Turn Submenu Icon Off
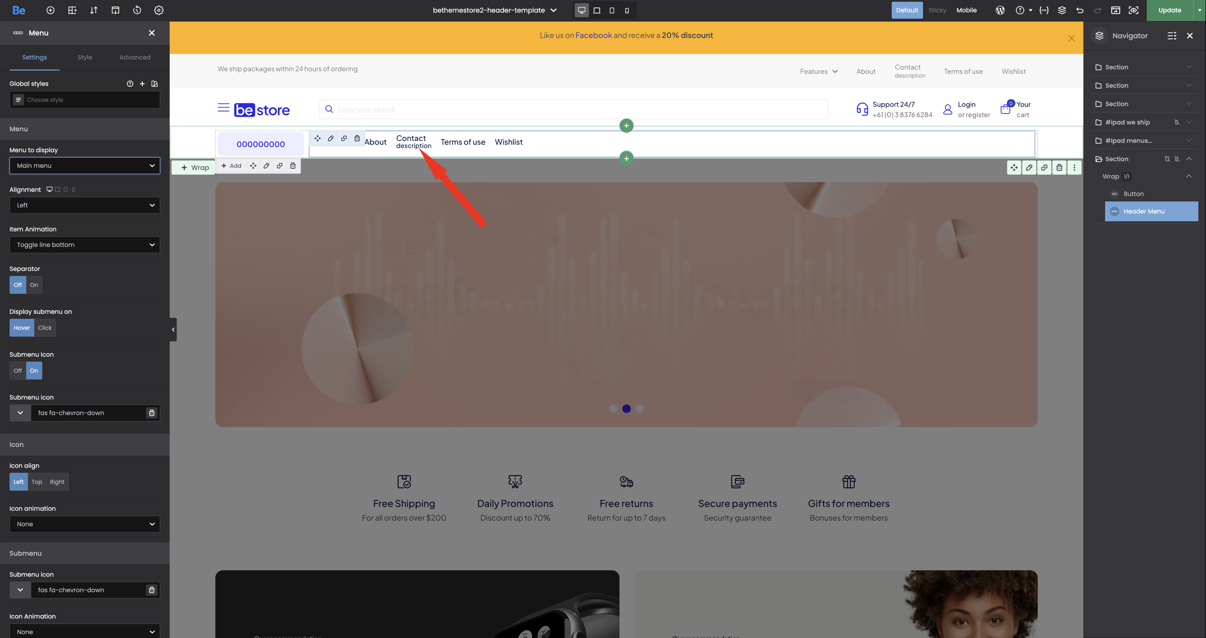The image size is (1206, 638). [x=18, y=370]
